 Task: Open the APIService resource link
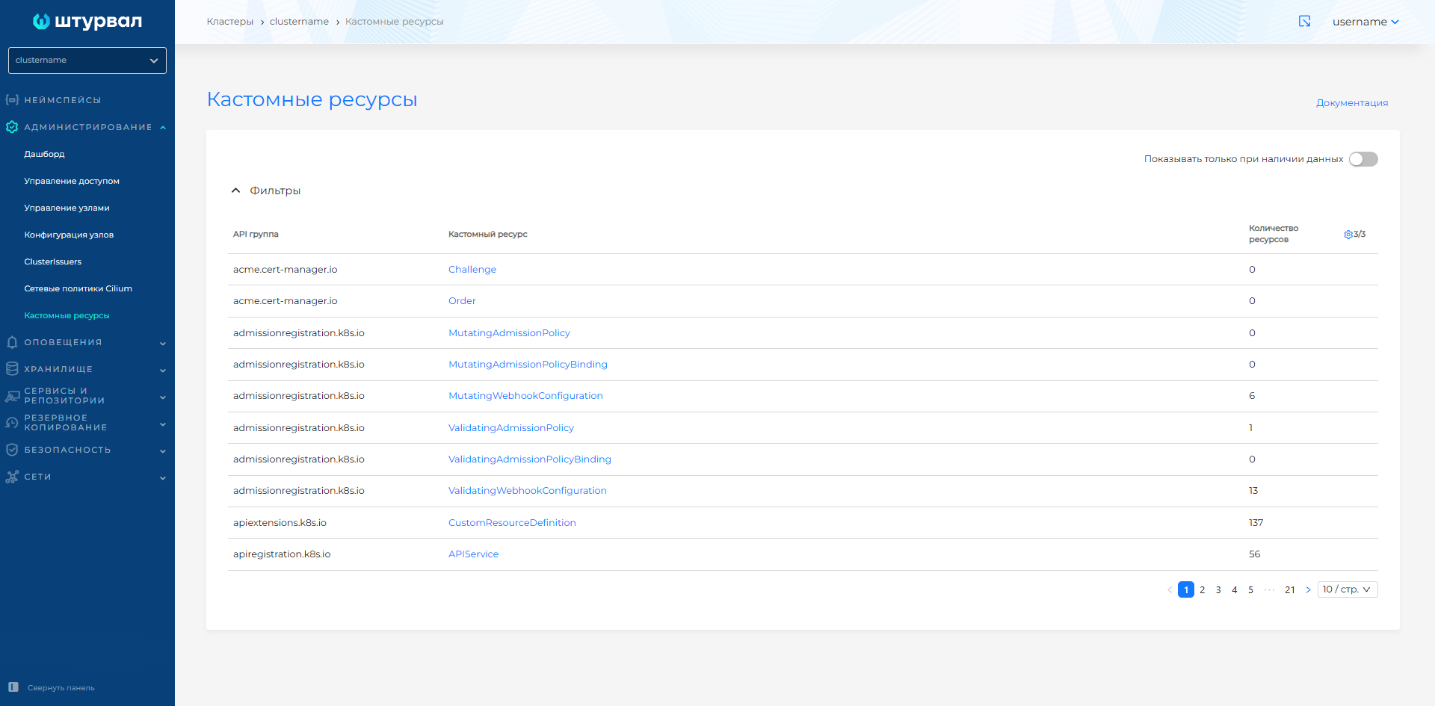coord(473,554)
